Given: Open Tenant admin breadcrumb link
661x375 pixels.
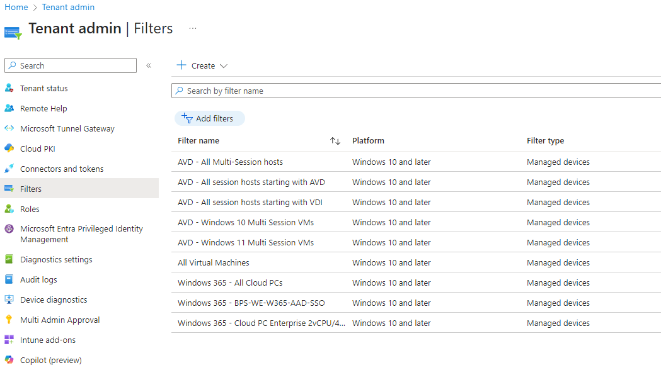Looking at the screenshot, I should point(68,7).
